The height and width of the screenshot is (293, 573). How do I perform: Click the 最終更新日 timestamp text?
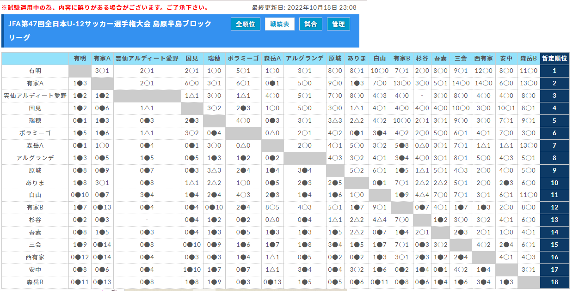coord(304,8)
